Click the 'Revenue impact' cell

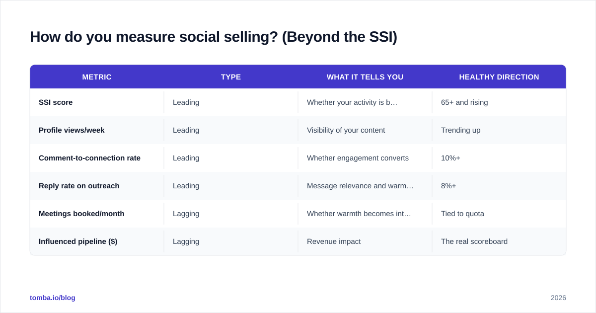365,241
